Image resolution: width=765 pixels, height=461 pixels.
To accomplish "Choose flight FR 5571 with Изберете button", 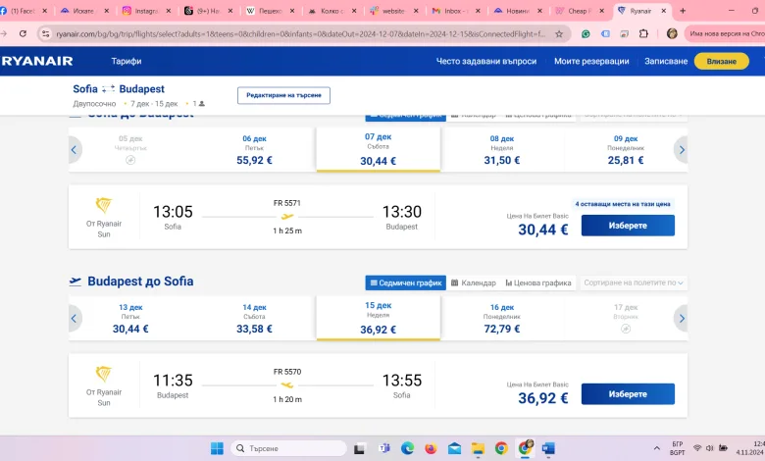I will (628, 226).
